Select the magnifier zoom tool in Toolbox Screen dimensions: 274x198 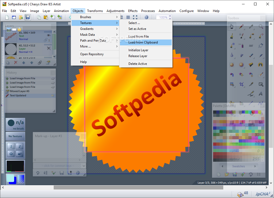pos(261,26)
